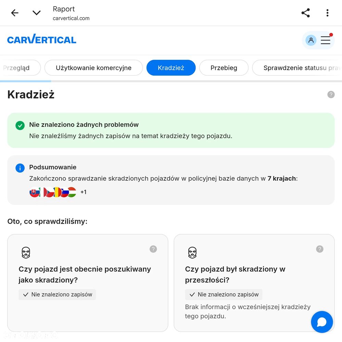Click the +1 more countries indicator
Image resolution: width=342 pixels, height=342 pixels.
pos(84,192)
